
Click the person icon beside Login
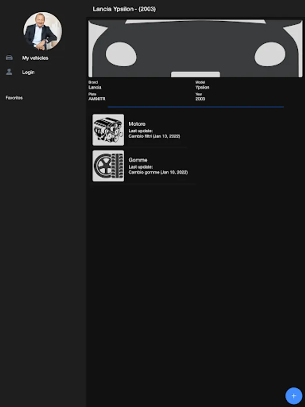9,72
